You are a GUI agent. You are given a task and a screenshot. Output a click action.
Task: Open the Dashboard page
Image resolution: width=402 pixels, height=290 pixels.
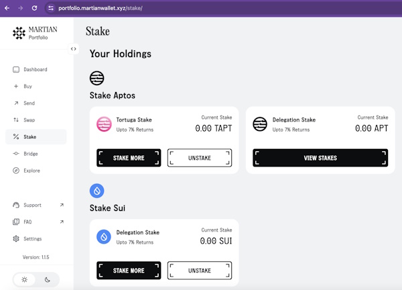35,70
